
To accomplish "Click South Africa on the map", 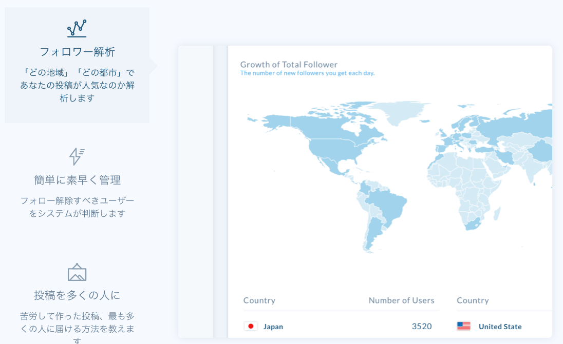I will point(472,224).
